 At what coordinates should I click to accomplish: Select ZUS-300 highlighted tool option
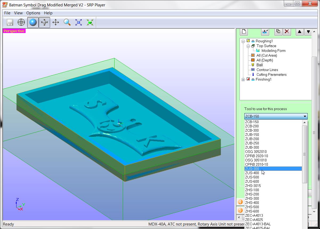point(273,169)
